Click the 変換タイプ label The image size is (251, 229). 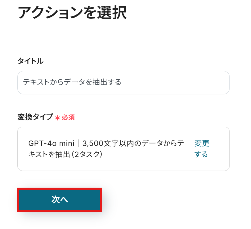tap(35, 117)
